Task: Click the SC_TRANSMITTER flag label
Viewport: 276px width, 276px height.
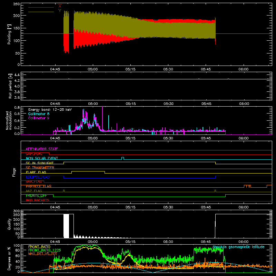Action: [40, 168]
